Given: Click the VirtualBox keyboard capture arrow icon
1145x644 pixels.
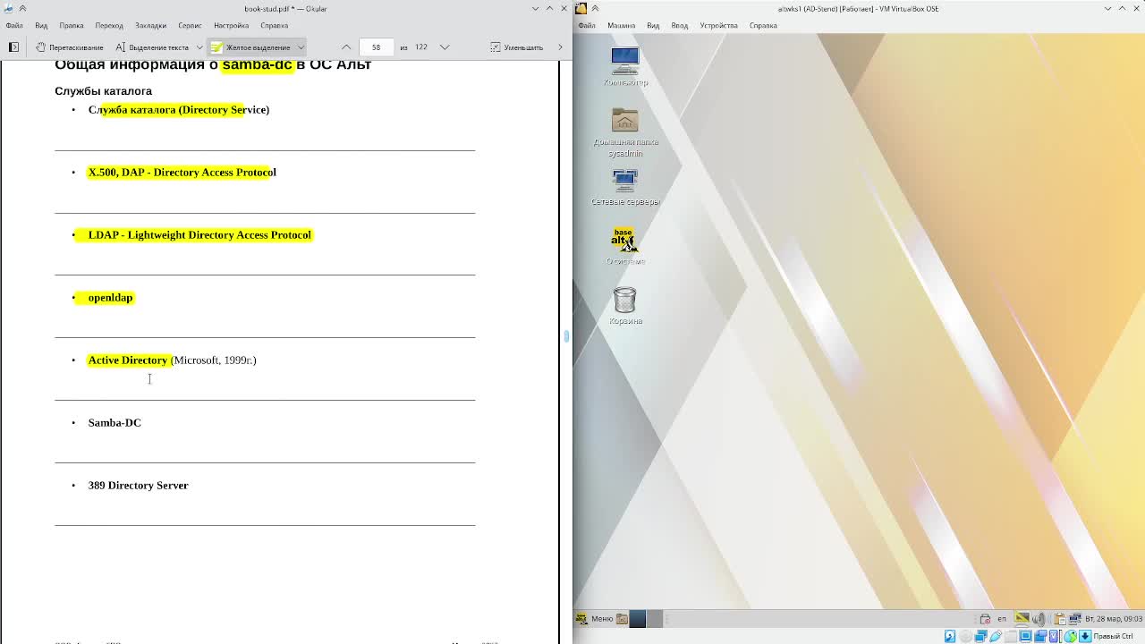Looking at the screenshot, I should 1085,636.
